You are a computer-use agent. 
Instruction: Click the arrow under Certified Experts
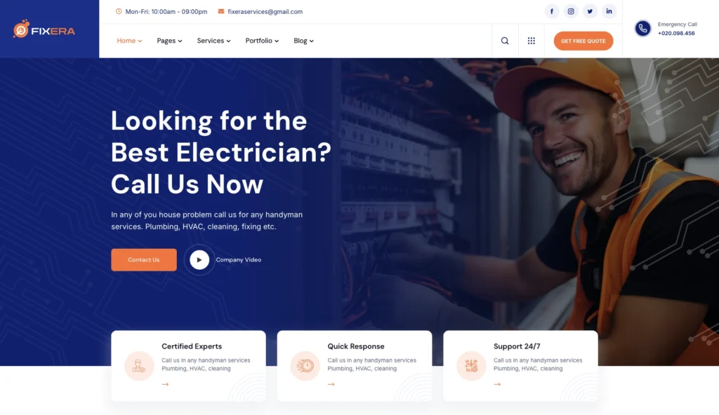click(165, 384)
